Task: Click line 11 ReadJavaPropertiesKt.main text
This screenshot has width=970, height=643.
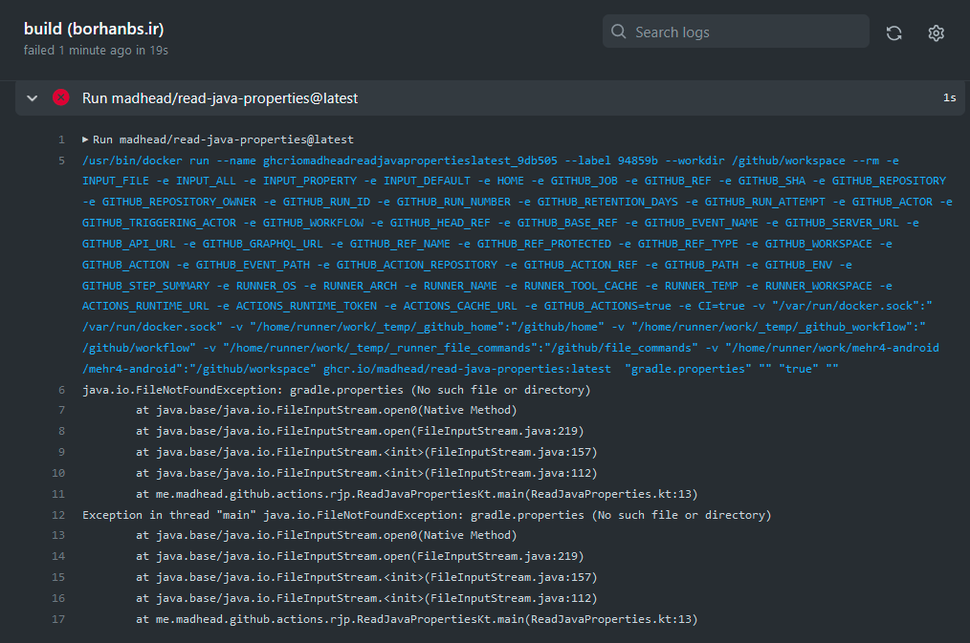Action: (416, 494)
